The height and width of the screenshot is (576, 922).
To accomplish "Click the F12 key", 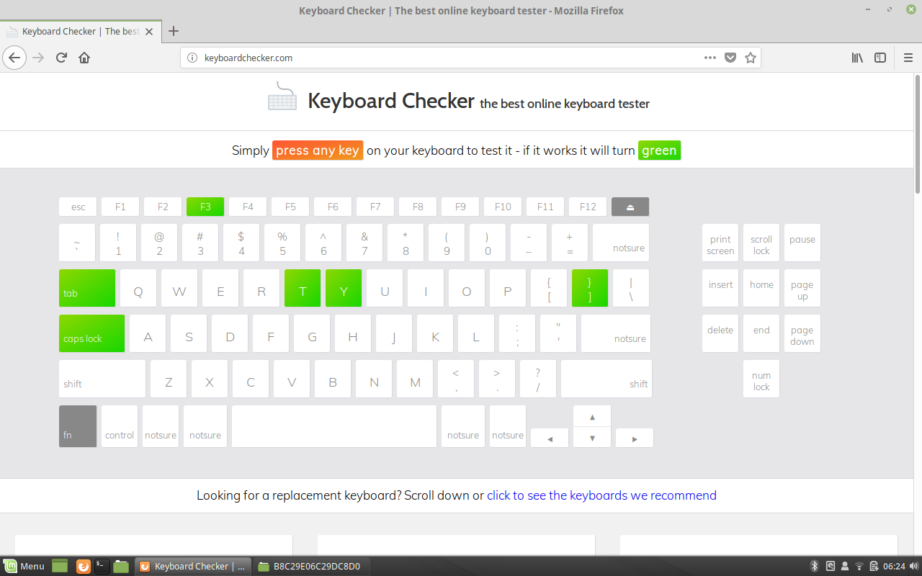I will coord(588,207).
